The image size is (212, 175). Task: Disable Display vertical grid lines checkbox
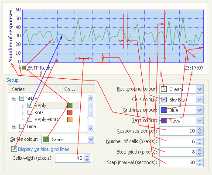click(14, 149)
